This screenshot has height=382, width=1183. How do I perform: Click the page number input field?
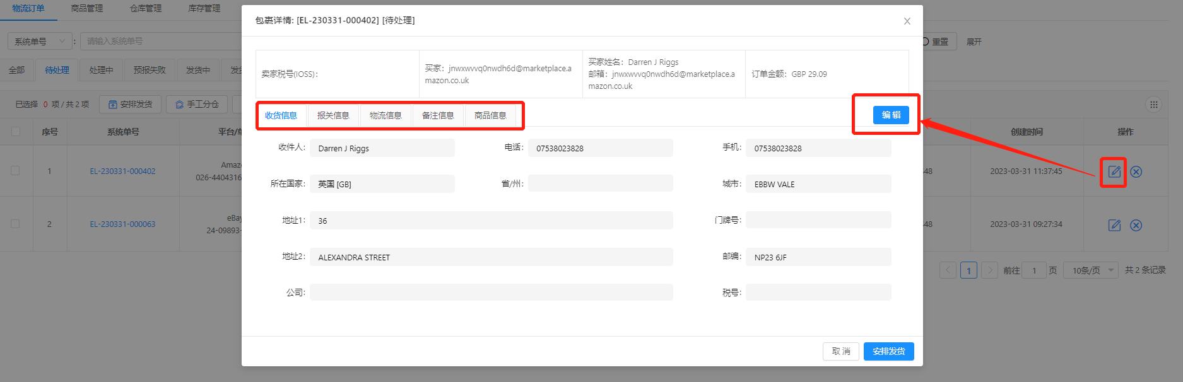1033,270
